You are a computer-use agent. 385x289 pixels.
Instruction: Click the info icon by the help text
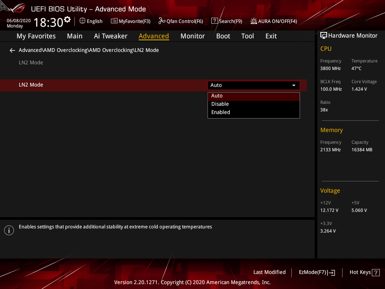point(9,230)
